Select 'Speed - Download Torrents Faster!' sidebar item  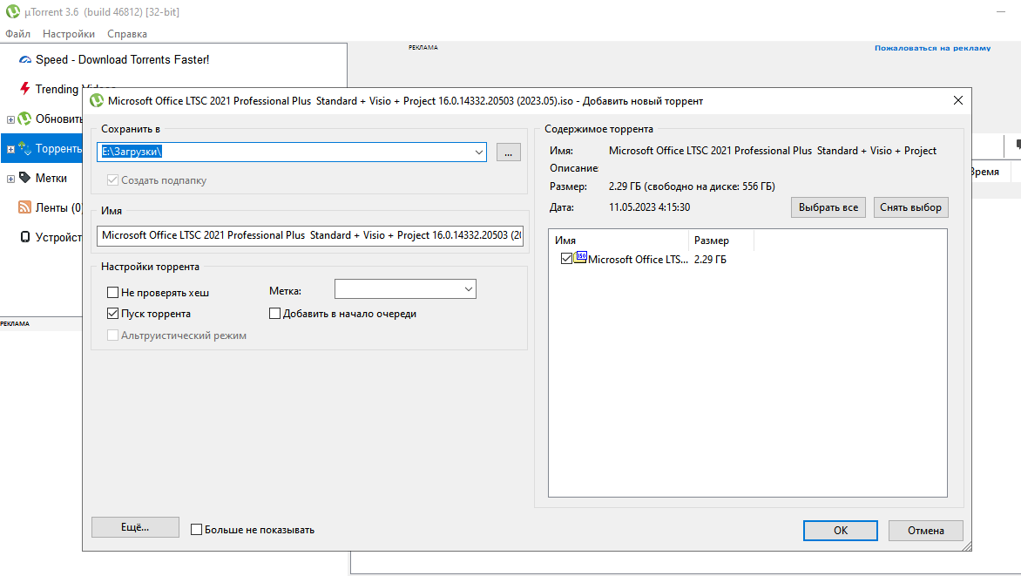coord(123,59)
